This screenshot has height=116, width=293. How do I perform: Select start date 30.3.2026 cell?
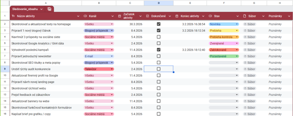[x=130, y=24]
